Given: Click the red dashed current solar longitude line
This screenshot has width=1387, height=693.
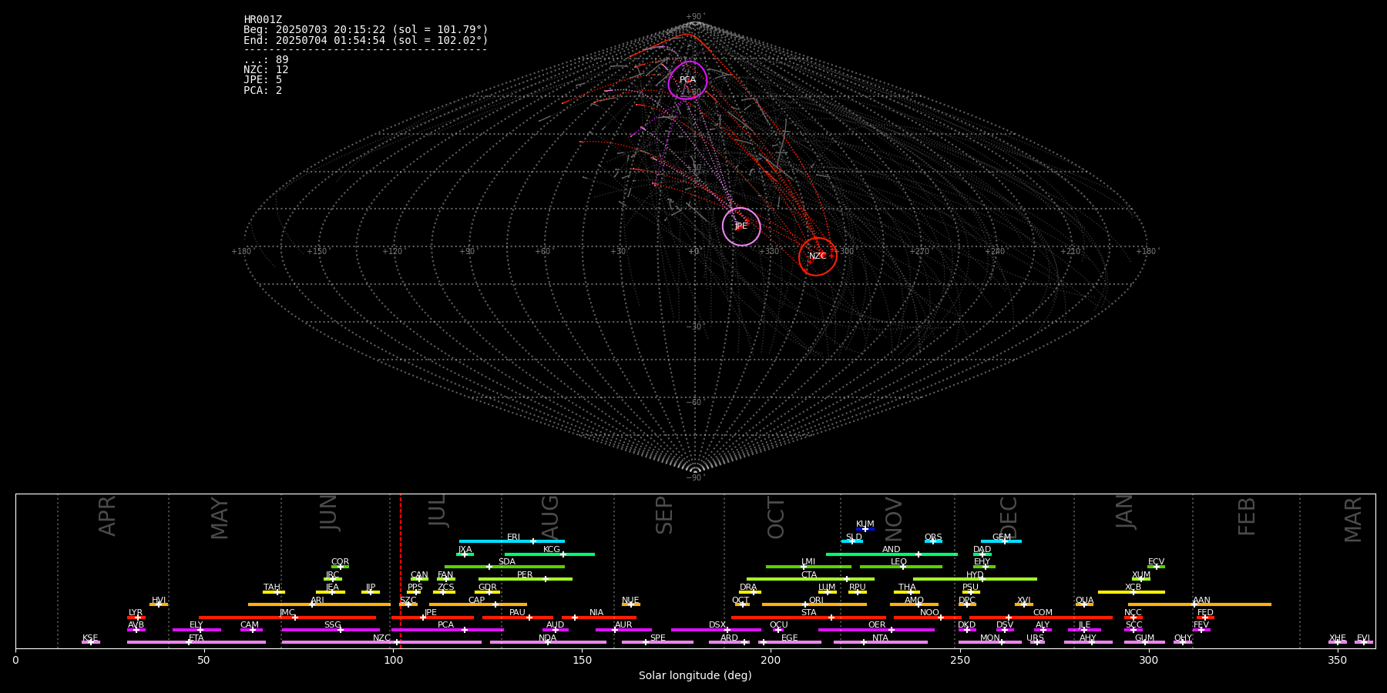Looking at the screenshot, I should tap(401, 571).
